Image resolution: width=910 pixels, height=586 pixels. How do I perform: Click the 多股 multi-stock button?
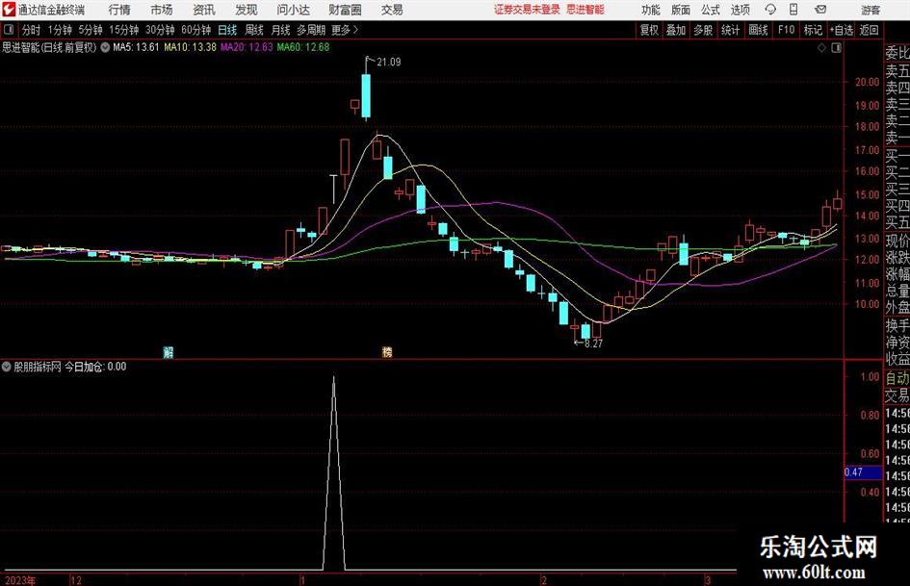tap(703, 30)
